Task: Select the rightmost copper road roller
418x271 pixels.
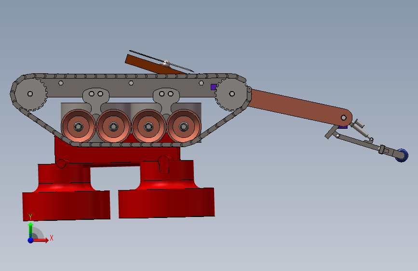Action: click(x=184, y=126)
